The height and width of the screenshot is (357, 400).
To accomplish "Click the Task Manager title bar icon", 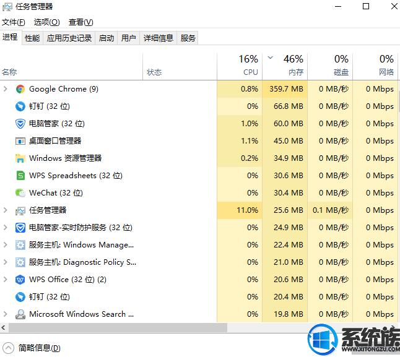I will coord(7,7).
